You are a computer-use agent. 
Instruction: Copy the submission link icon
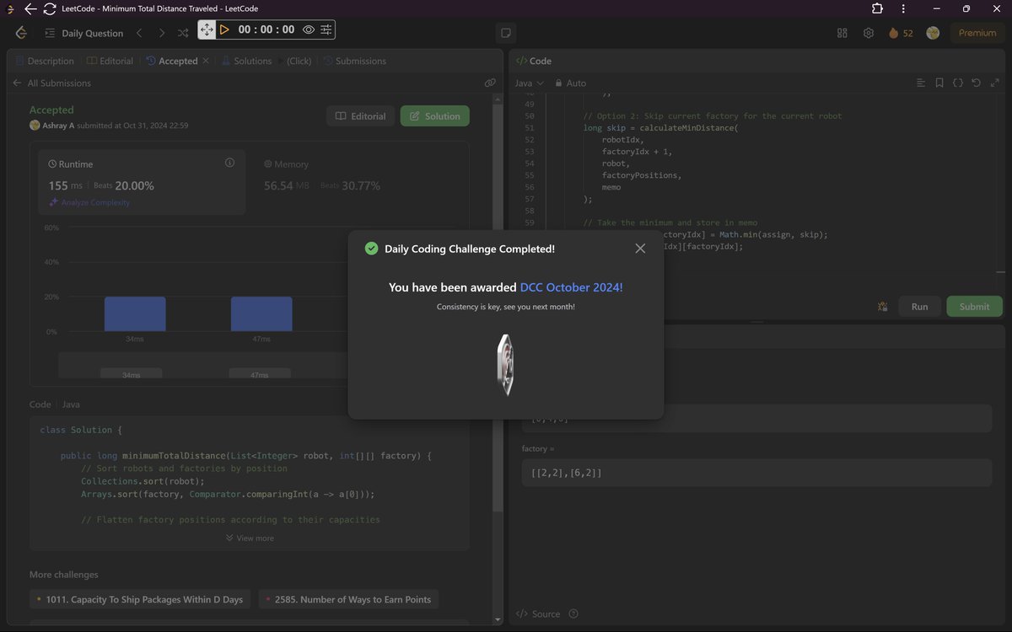pyautogui.click(x=490, y=83)
